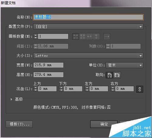The image size is (152, 138).
Task: Increase 左方 left bleed value
Action: pos(87,88)
